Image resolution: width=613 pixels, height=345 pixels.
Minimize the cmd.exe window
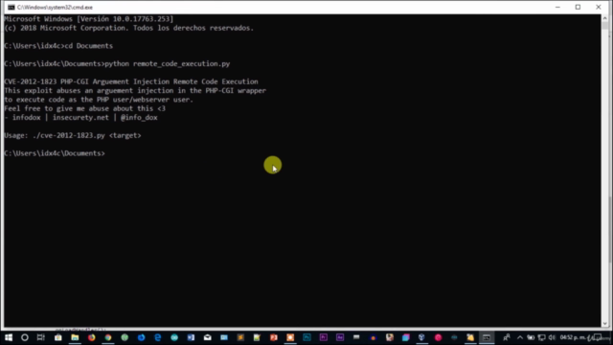tap(557, 7)
